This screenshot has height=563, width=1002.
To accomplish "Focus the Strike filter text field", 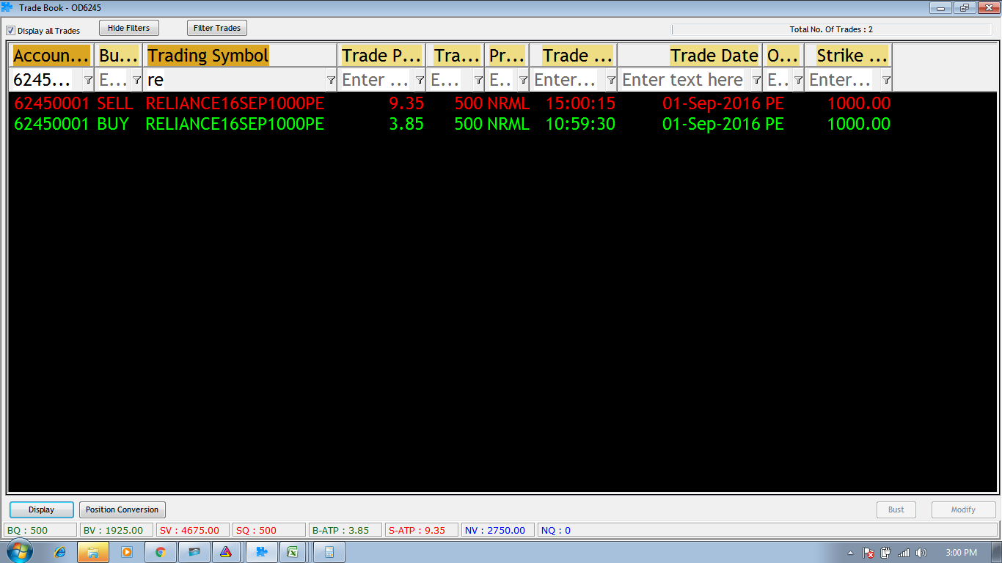I will point(842,80).
